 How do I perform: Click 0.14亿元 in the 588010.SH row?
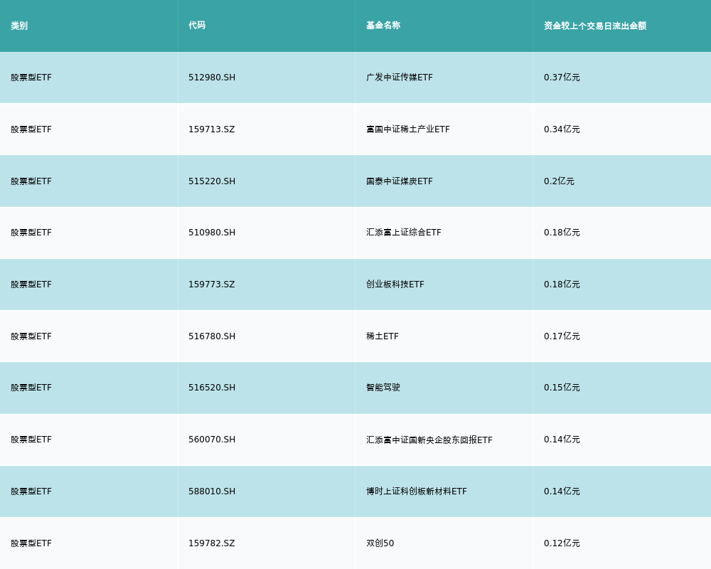(562, 491)
